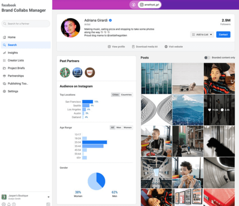Open notifications bell icon

pos(9,204)
